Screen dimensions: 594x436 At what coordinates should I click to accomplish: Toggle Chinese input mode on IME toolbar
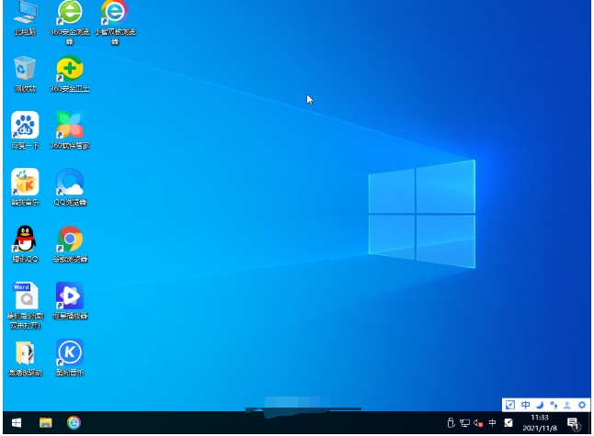pos(525,405)
